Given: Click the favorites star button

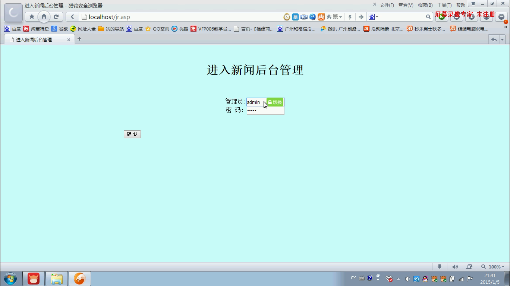Looking at the screenshot, I should [32, 17].
